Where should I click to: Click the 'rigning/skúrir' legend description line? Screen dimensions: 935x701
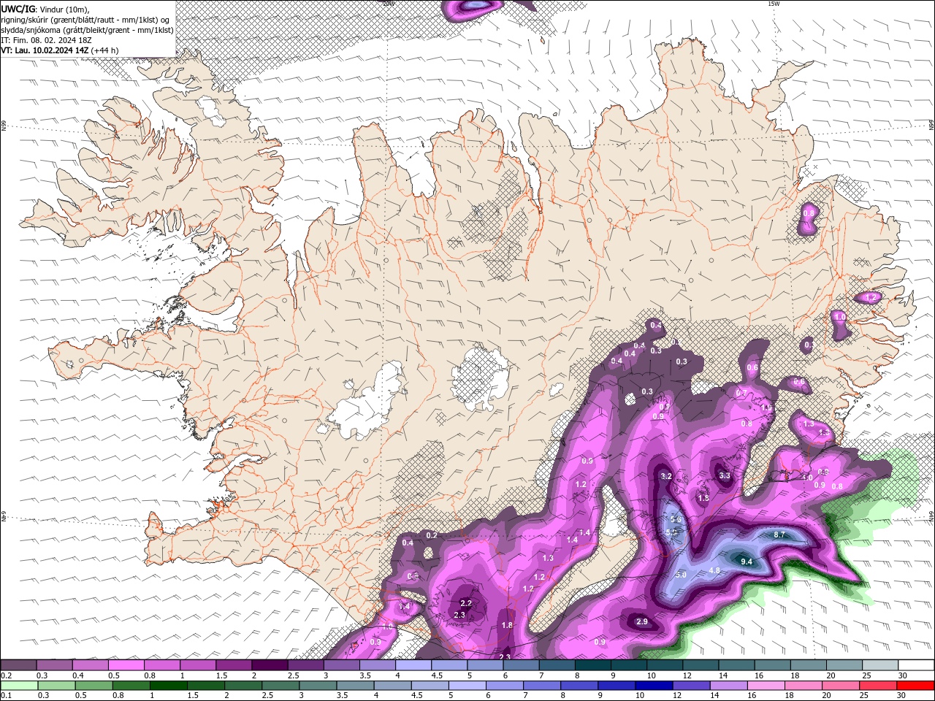86,19
